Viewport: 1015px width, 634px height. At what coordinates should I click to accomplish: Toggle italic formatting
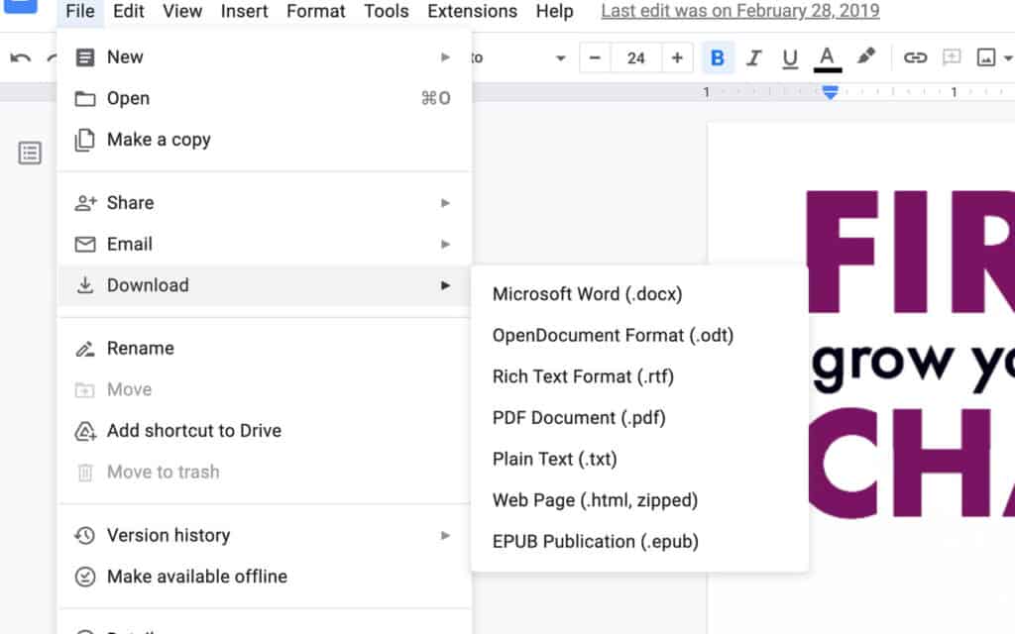click(753, 57)
